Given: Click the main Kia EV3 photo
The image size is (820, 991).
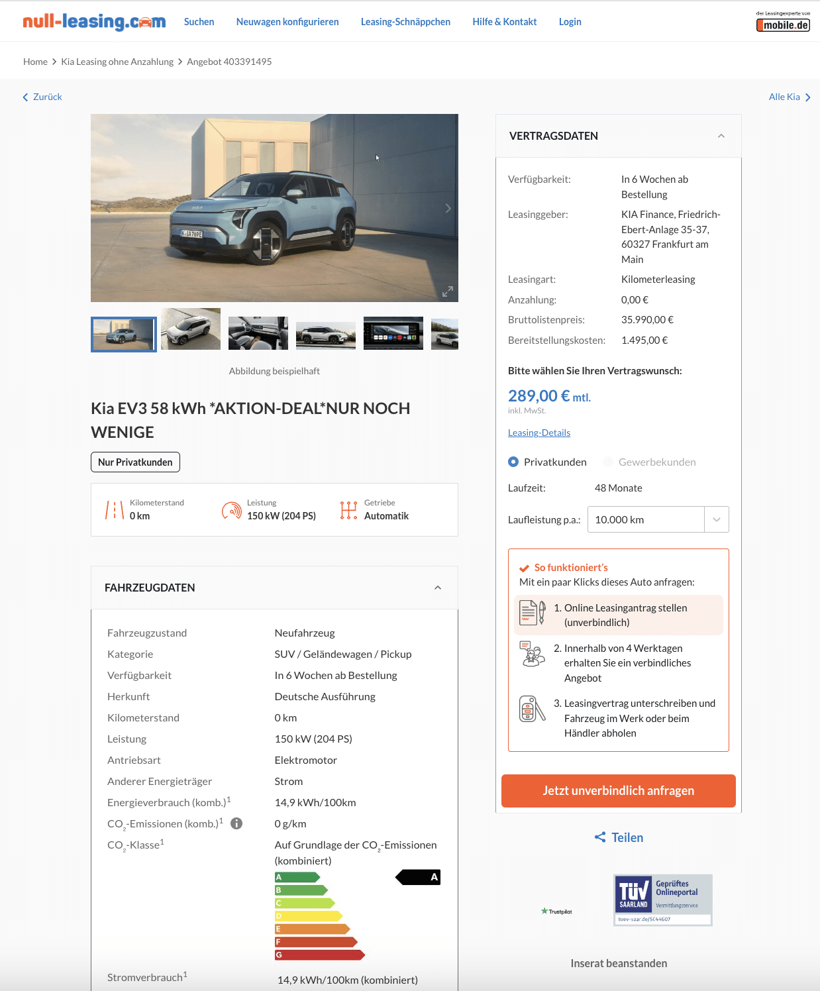Looking at the screenshot, I should (x=274, y=208).
